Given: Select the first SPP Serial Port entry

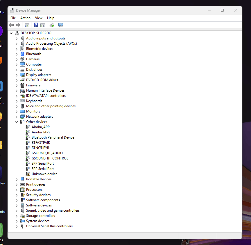Looking at the screenshot, I should (42, 163).
